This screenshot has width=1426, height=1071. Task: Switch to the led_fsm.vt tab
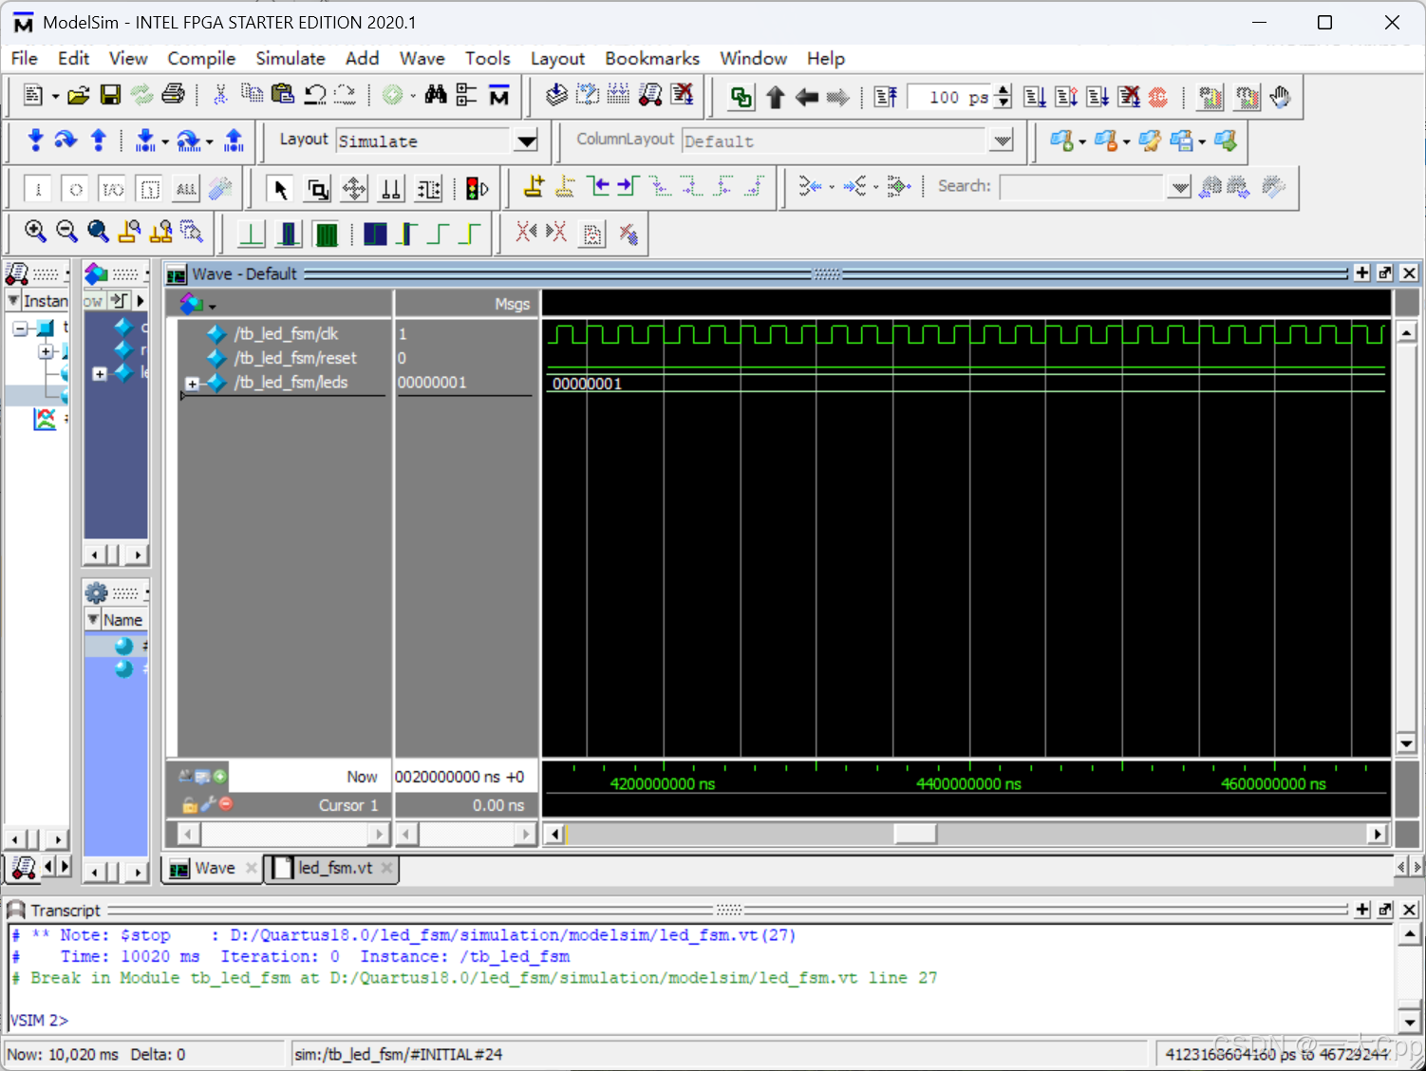[x=332, y=868]
